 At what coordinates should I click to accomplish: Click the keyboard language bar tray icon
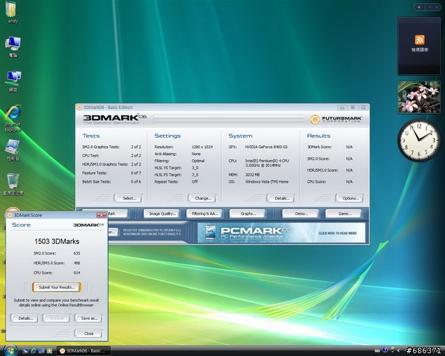coord(377,350)
